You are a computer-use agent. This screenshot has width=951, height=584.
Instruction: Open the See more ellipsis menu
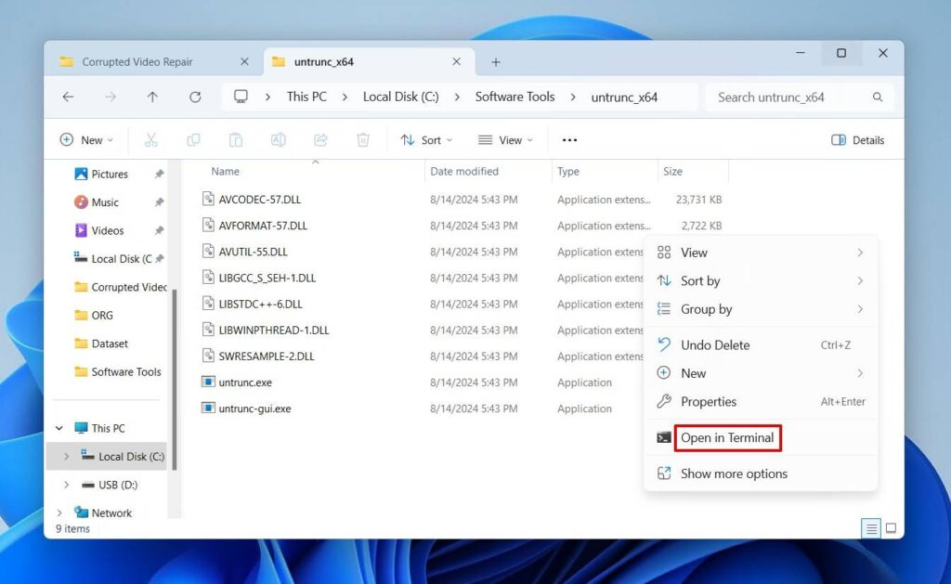[x=569, y=139]
